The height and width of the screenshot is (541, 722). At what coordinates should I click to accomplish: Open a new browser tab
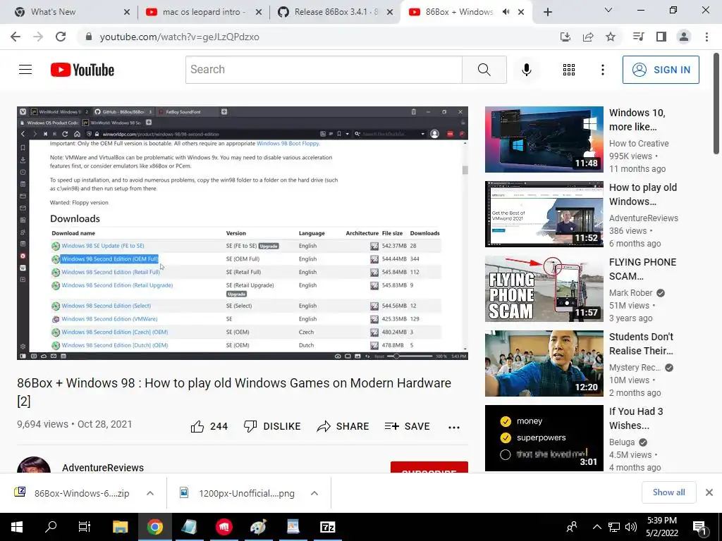pos(547,13)
